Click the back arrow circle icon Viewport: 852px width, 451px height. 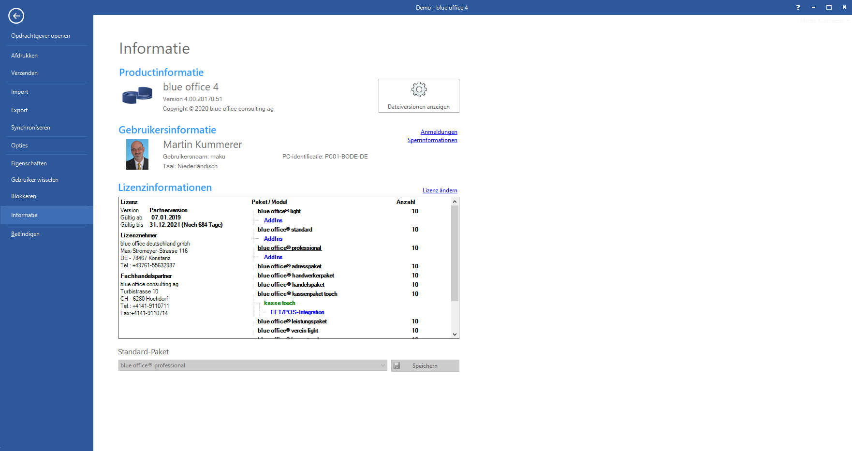point(16,16)
